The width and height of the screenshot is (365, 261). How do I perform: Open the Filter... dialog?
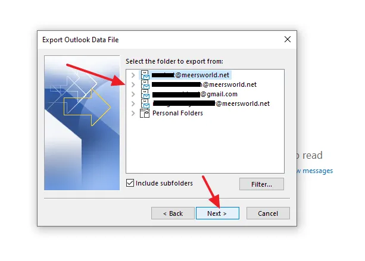click(x=261, y=184)
